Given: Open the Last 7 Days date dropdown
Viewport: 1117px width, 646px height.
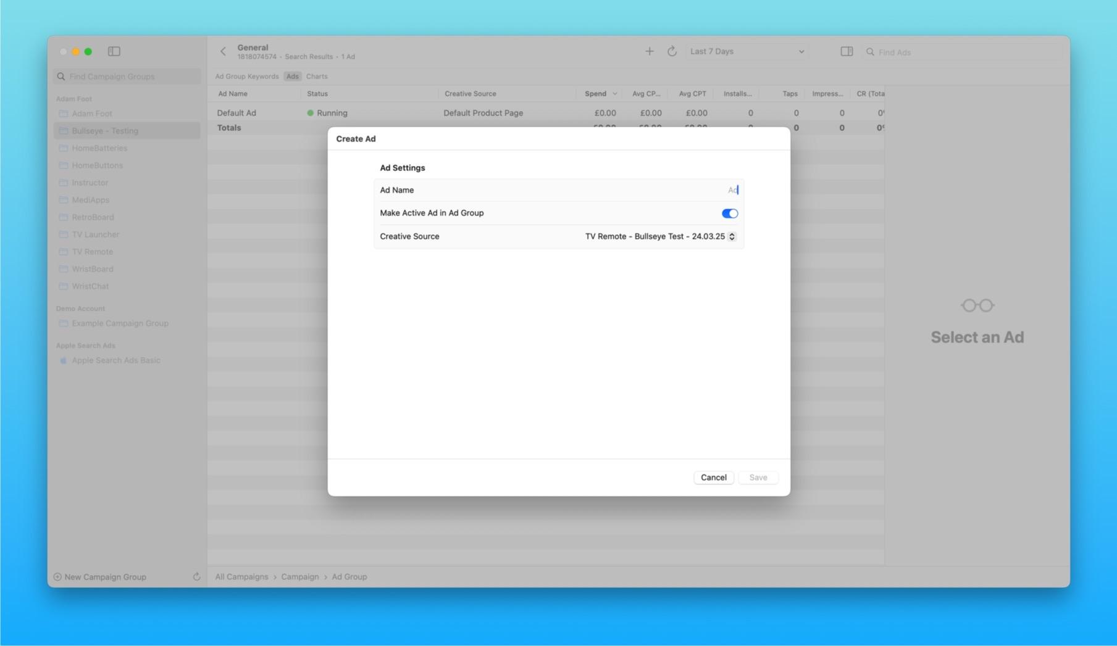Looking at the screenshot, I should pyautogui.click(x=747, y=51).
